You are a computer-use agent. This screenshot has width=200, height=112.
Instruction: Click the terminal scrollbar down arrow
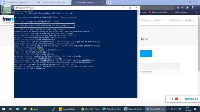click(x=138, y=97)
